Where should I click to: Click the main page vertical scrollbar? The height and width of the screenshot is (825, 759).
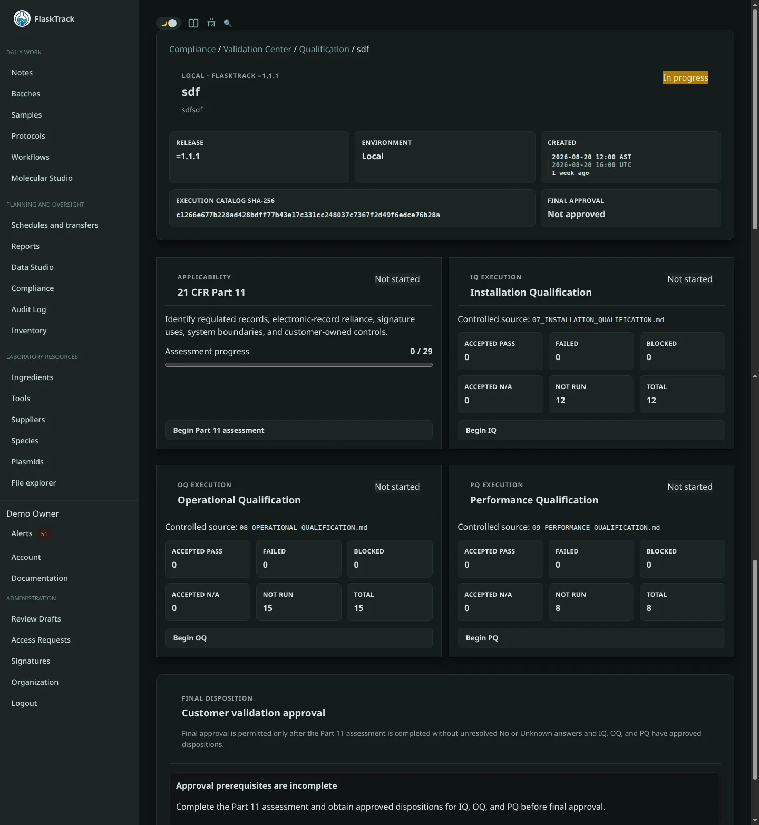pos(755,118)
